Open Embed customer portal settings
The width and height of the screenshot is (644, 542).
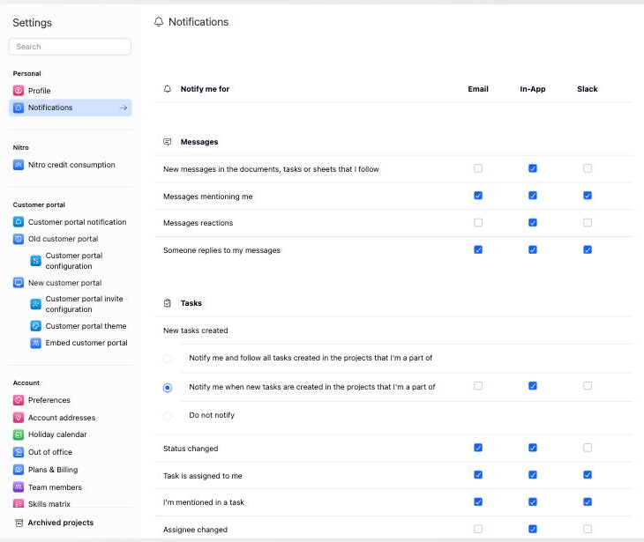[78, 343]
